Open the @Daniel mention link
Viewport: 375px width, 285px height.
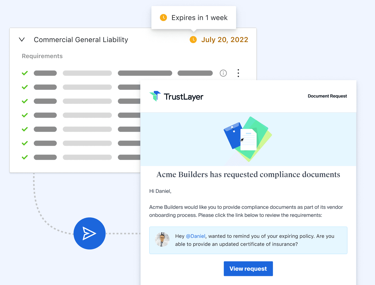[x=196, y=236]
